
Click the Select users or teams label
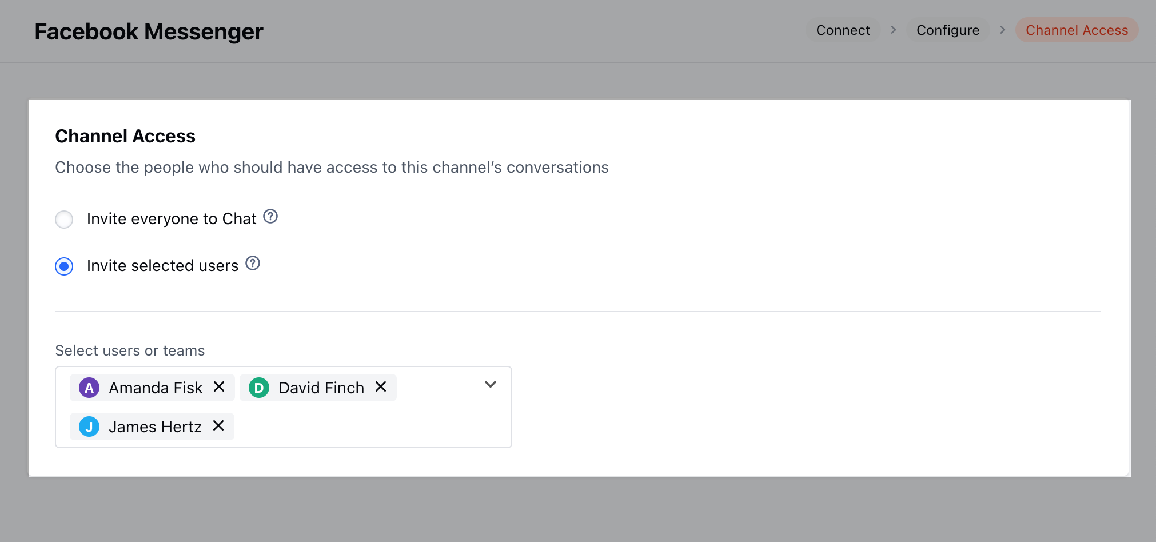(x=130, y=350)
